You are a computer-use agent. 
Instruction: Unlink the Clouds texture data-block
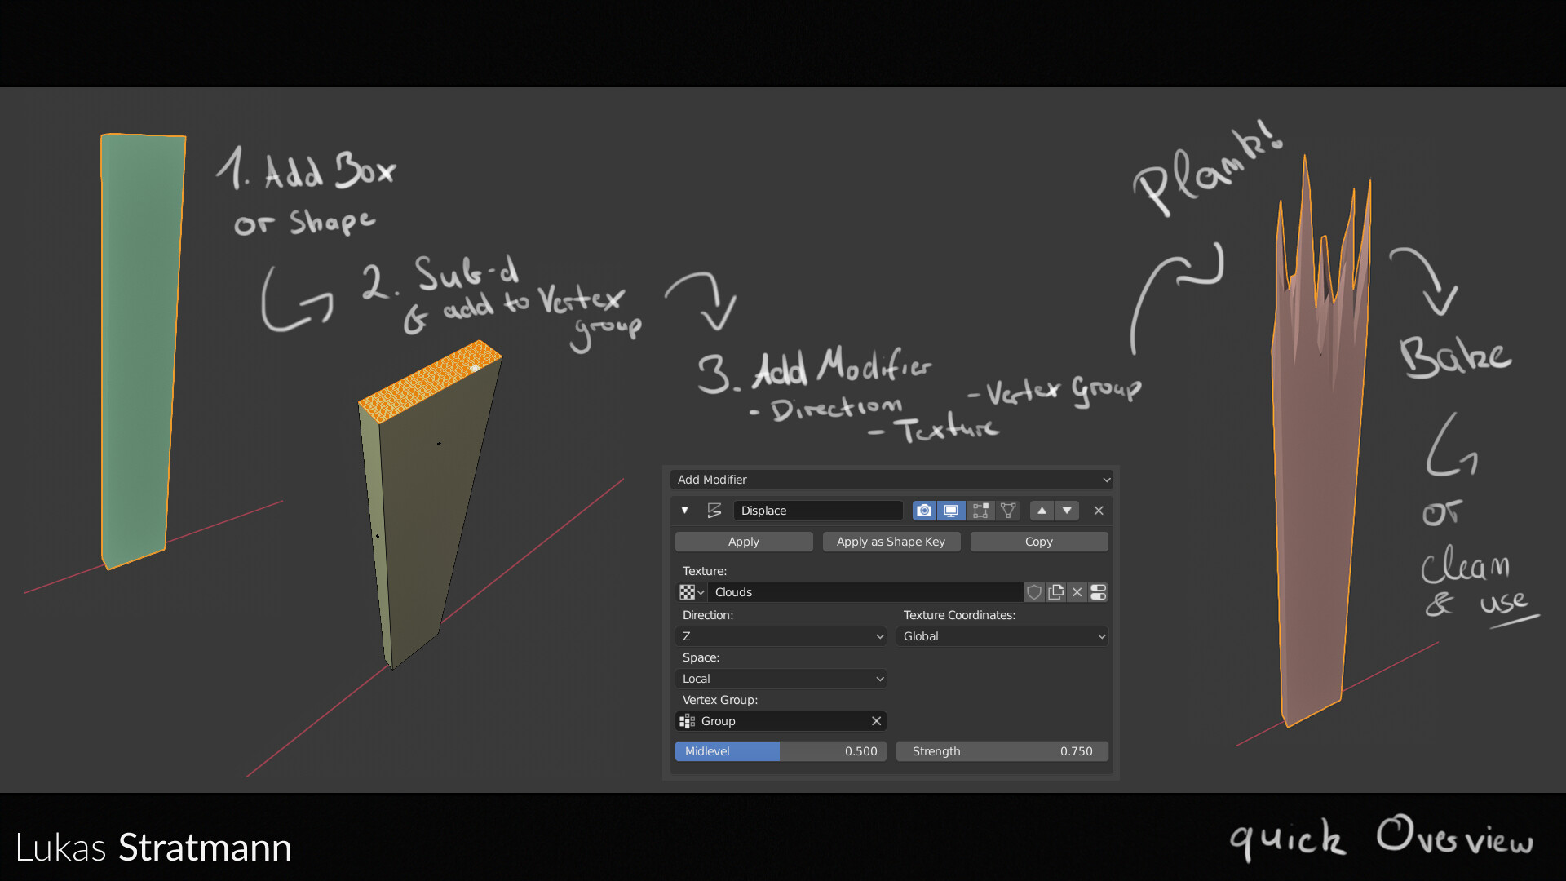click(1077, 592)
